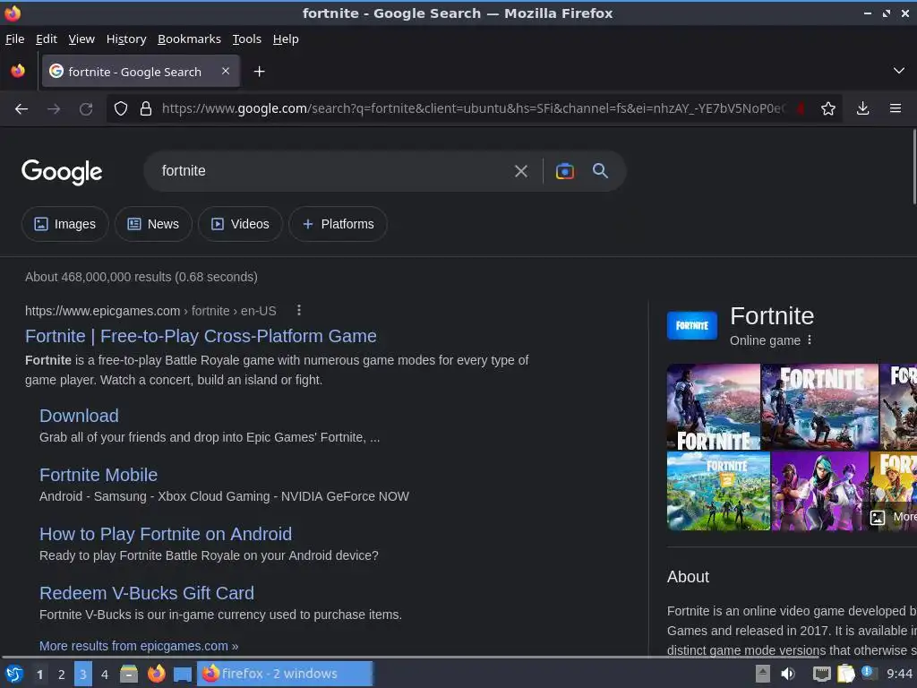Open three-dot menu beside Online game
Viewport: 917px width, 688px height.
pyautogui.click(x=810, y=340)
